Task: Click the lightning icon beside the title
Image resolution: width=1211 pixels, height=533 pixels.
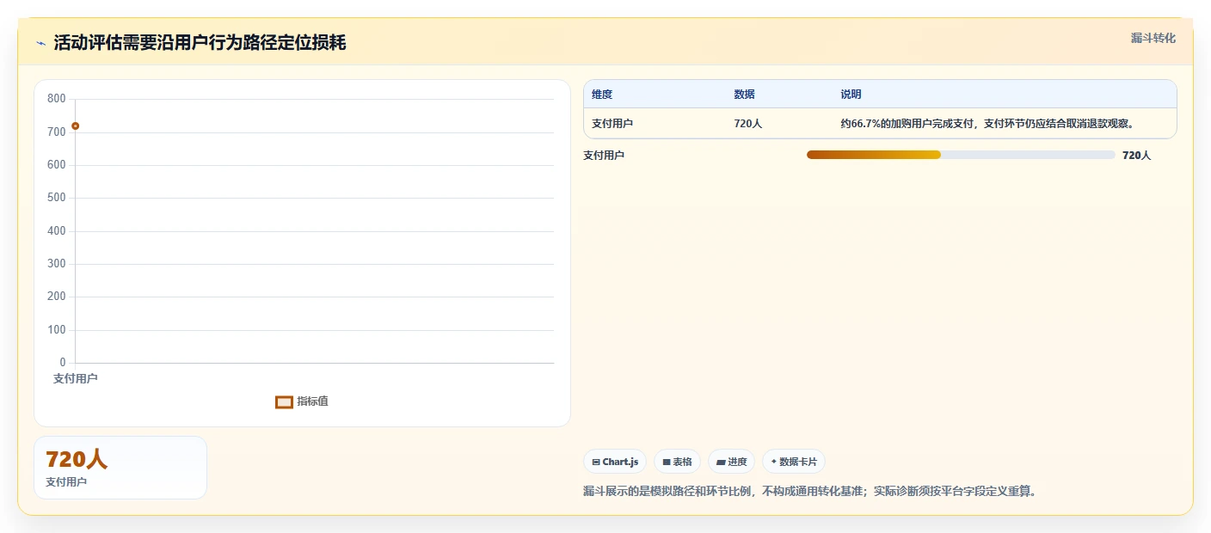Action: 40,43
